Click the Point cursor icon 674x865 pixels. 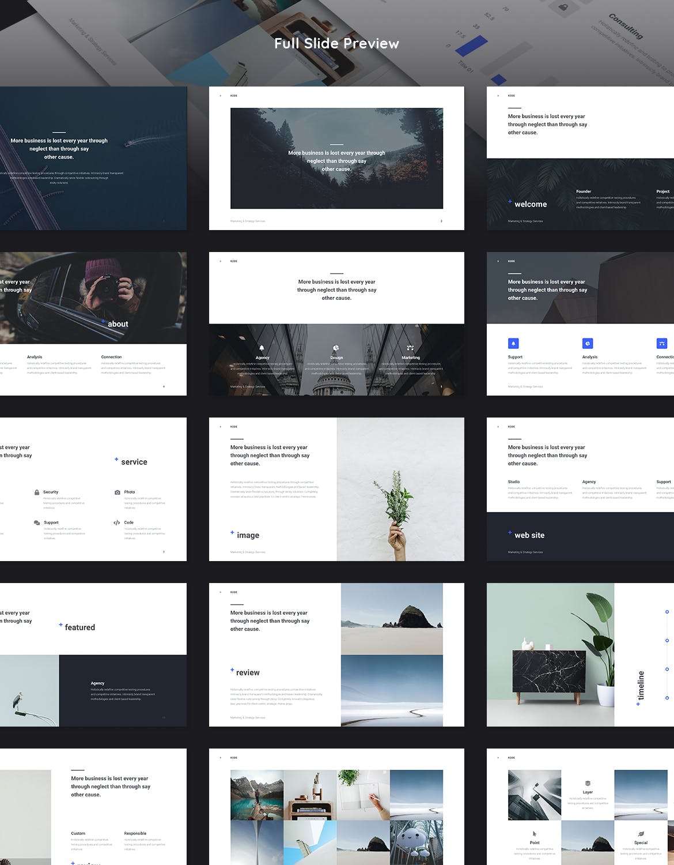[x=535, y=834]
